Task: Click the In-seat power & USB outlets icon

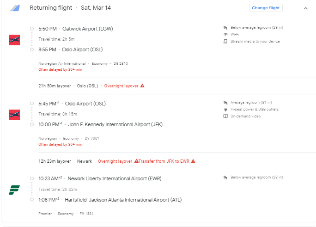Action: (225, 109)
